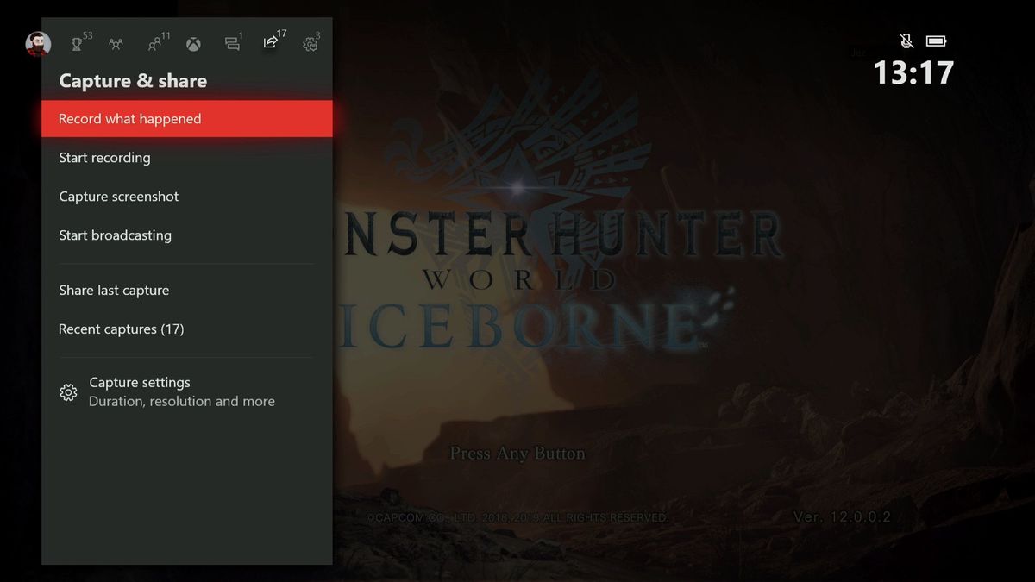The image size is (1035, 582).
Task: Open the messages tab with 1 notification
Action: (x=232, y=43)
